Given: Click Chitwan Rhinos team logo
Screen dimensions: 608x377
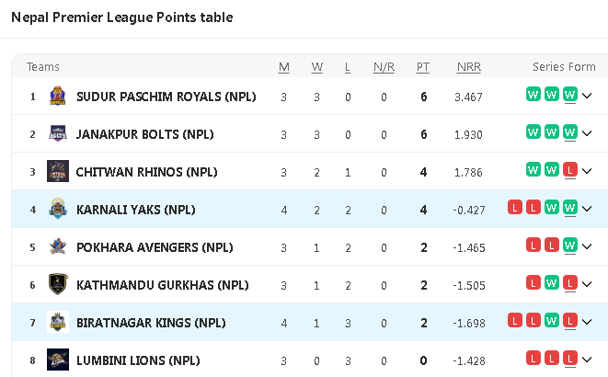Looking at the screenshot, I should point(58,171).
